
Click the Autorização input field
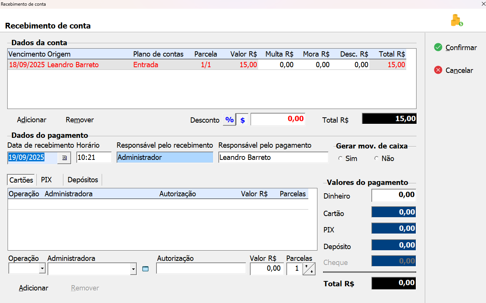[201, 268]
